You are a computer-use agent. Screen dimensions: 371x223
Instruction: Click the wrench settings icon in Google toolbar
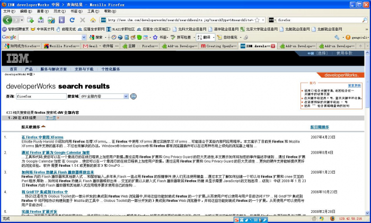click(337, 38)
